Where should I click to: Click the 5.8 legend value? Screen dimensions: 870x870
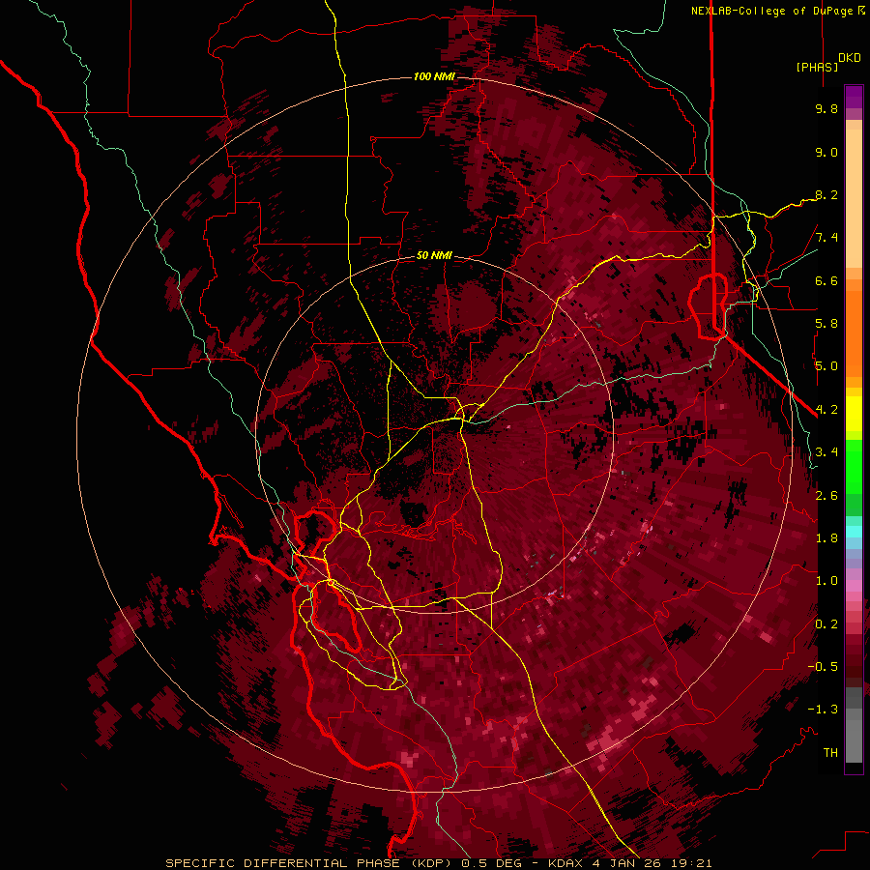tap(826, 324)
